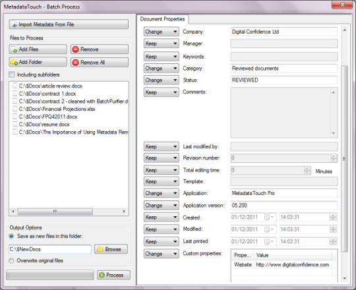Viewport: 356px width, 290px height.
Task: Open the Template action dropdown
Action: (162, 181)
